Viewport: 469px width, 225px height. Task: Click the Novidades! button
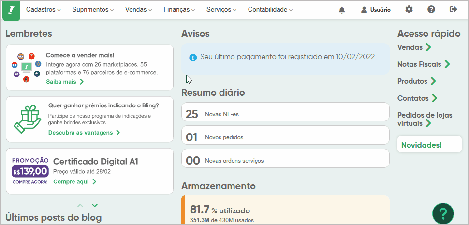(429, 145)
